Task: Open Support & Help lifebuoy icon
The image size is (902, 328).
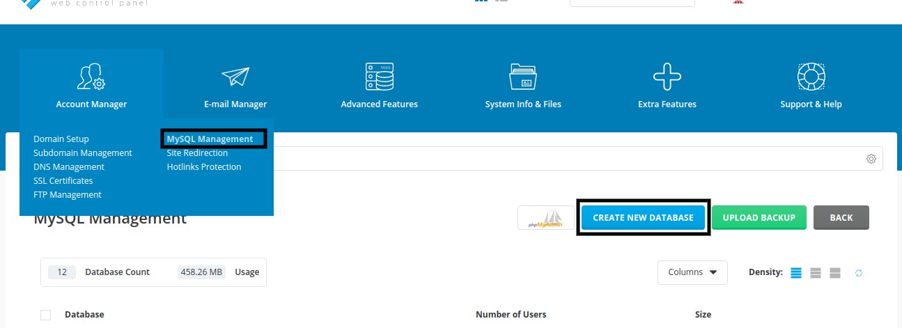Action: click(811, 77)
